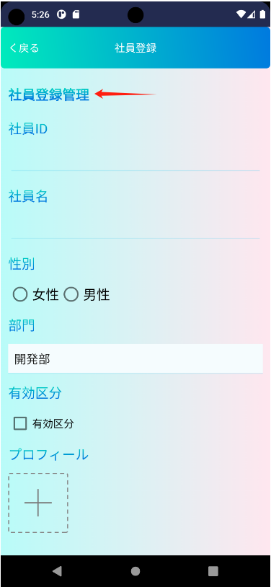Image resolution: width=271 pixels, height=587 pixels.
Task: Select the 女性 radio button
Action: 20,295
